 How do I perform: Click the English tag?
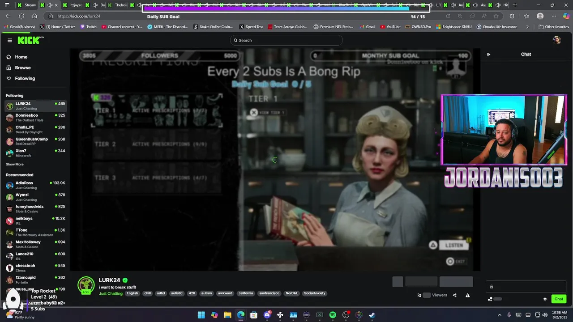coord(132,293)
